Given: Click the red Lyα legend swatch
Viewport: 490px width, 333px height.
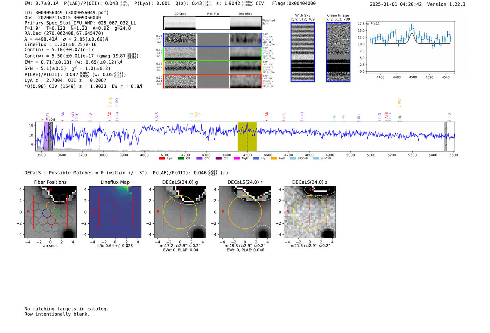Looking at the screenshot, I should 162,159.
